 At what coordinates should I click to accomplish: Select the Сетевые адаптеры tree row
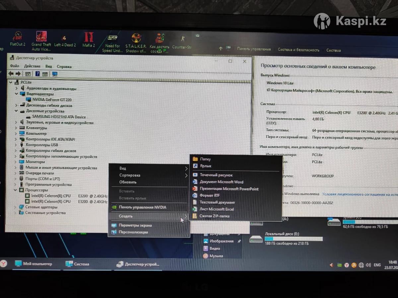(x=38, y=207)
